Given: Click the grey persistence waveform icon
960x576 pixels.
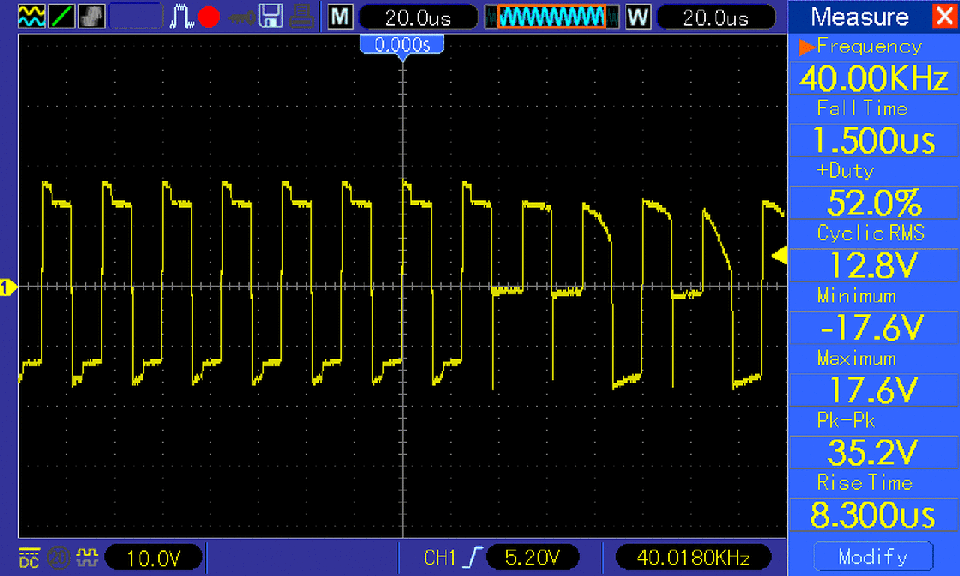Looking at the screenshot, I should tap(91, 16).
